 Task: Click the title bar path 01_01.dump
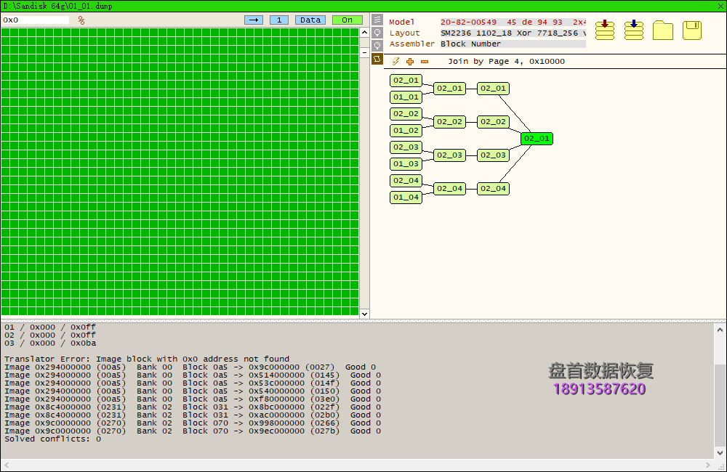57,6
